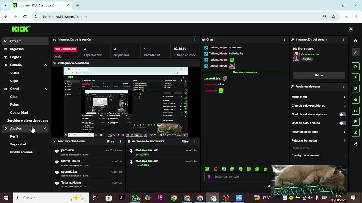Open three-dot menu of Información del stream panel
The image size is (362, 203).
[344, 40]
